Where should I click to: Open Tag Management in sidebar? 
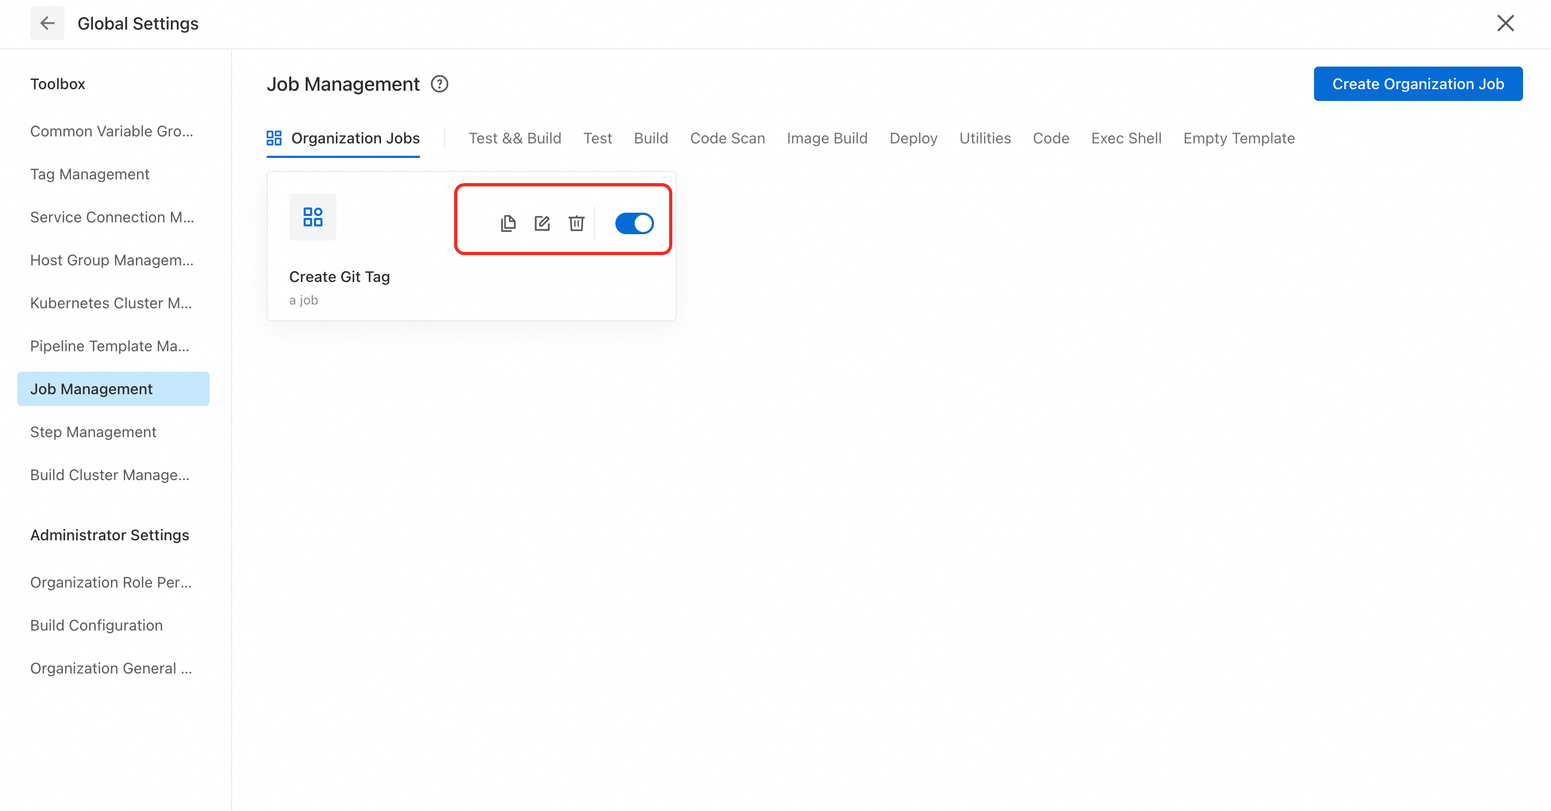click(90, 175)
